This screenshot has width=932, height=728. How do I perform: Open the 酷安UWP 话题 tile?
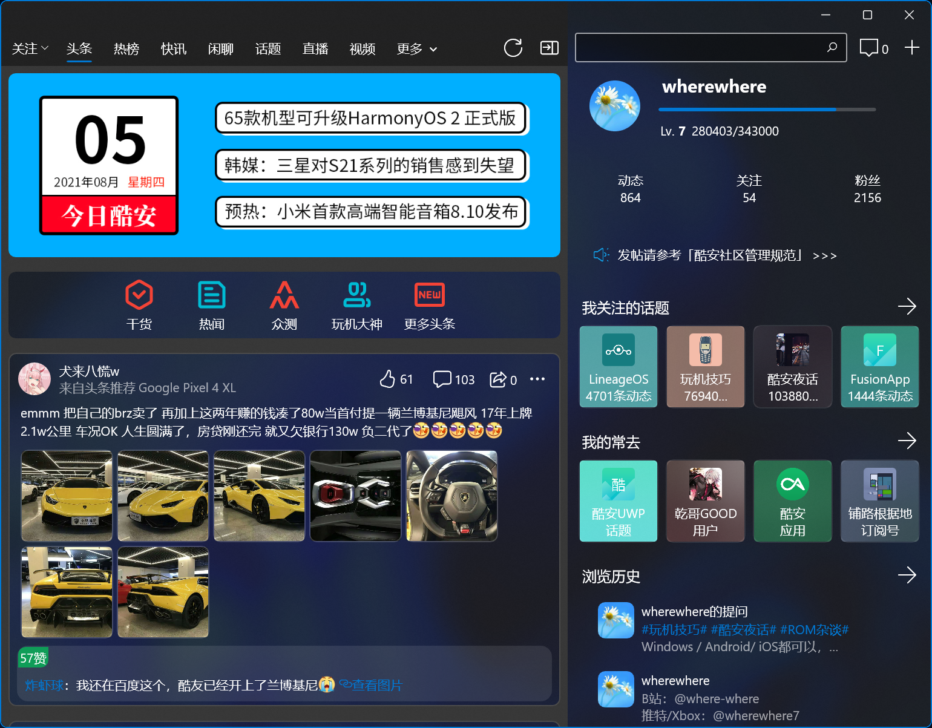[619, 501]
